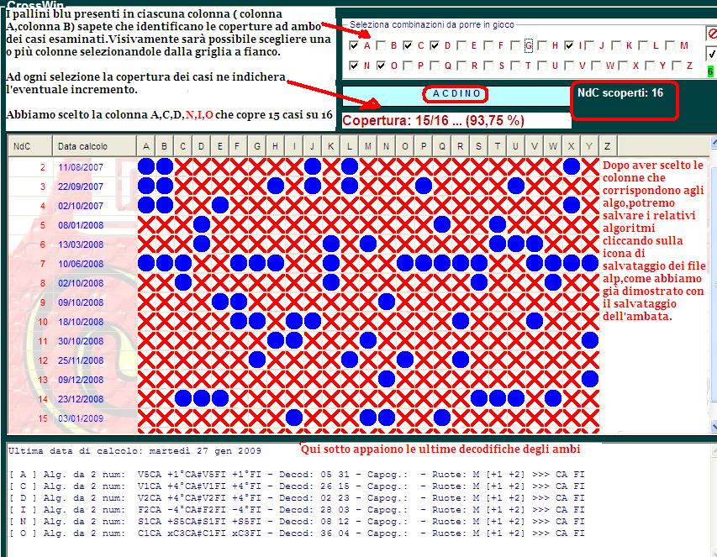Enable combination P checkbox
Image resolution: width=717 pixels, height=557 pixels.
[x=408, y=66]
